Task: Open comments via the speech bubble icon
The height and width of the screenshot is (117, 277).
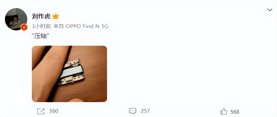Action: (133, 111)
